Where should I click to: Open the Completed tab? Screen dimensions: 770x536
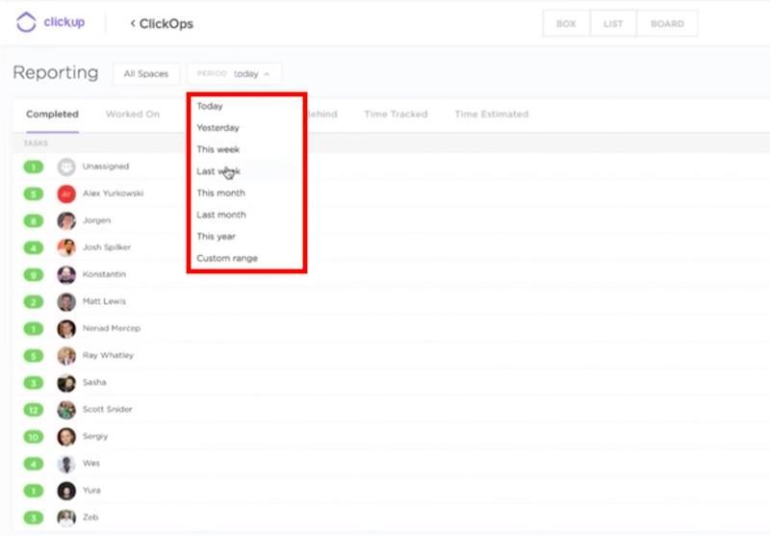click(52, 115)
